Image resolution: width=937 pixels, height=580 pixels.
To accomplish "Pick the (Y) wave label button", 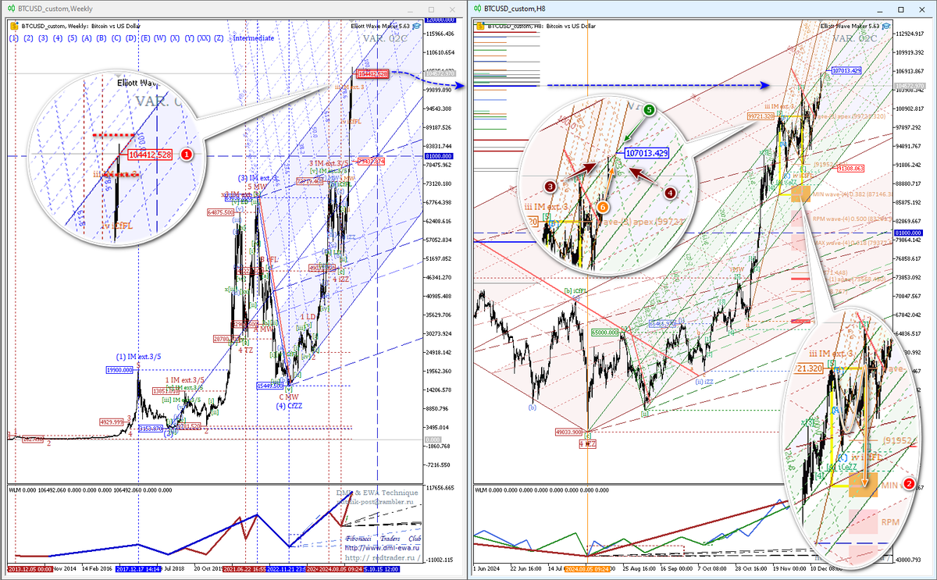I will (x=190, y=38).
